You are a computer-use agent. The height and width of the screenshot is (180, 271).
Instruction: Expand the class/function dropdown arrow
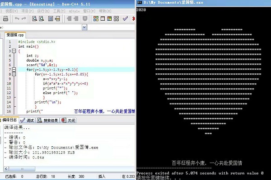pyautogui.click(x=84, y=27)
